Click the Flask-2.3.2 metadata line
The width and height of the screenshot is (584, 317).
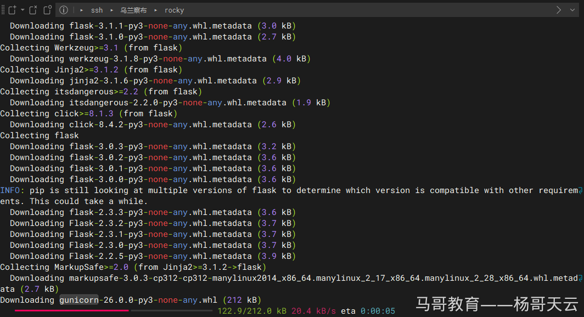click(x=153, y=223)
